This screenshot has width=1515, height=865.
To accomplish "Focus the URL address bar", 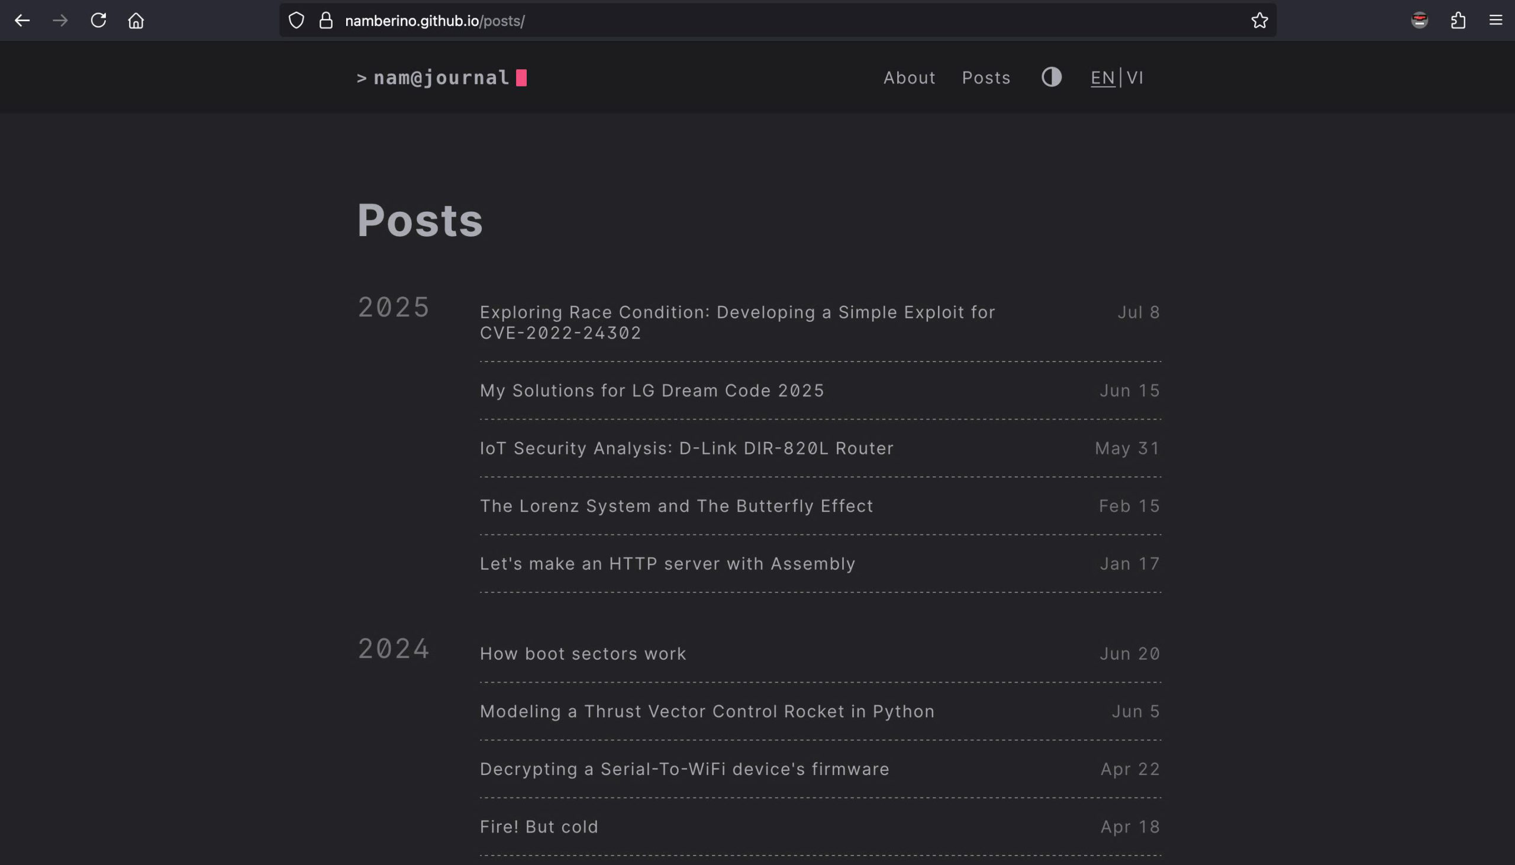I will click(x=772, y=21).
